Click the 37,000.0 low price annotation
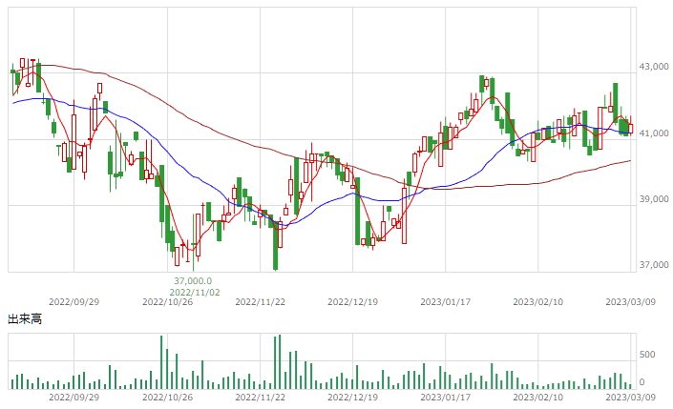 click(x=193, y=281)
